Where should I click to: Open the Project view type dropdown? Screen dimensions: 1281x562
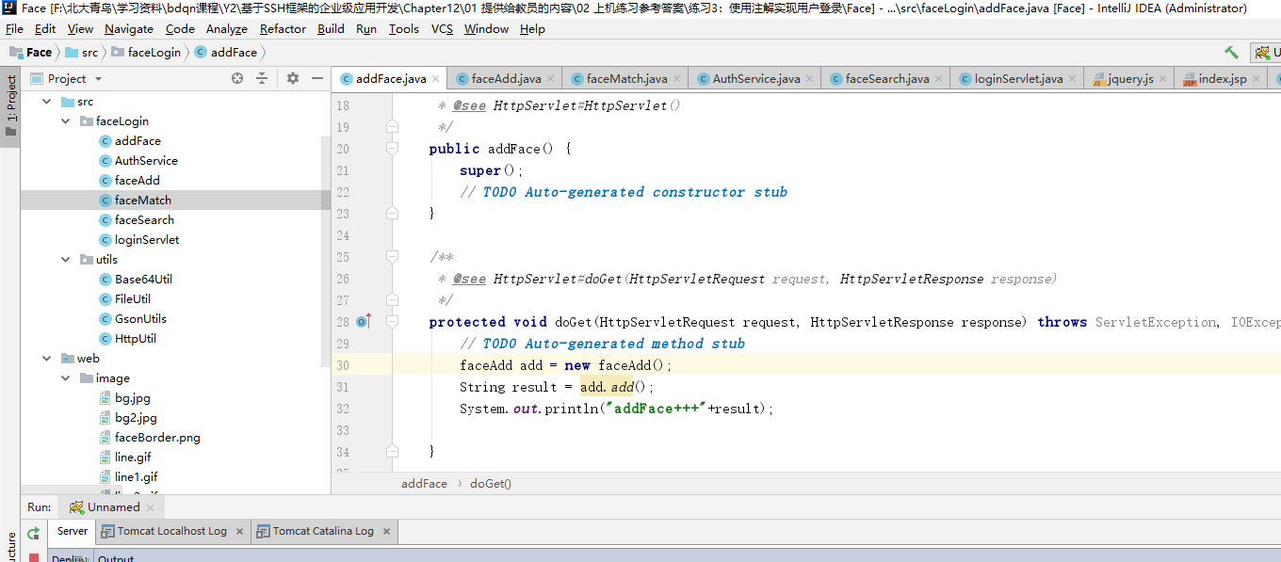pyautogui.click(x=98, y=79)
